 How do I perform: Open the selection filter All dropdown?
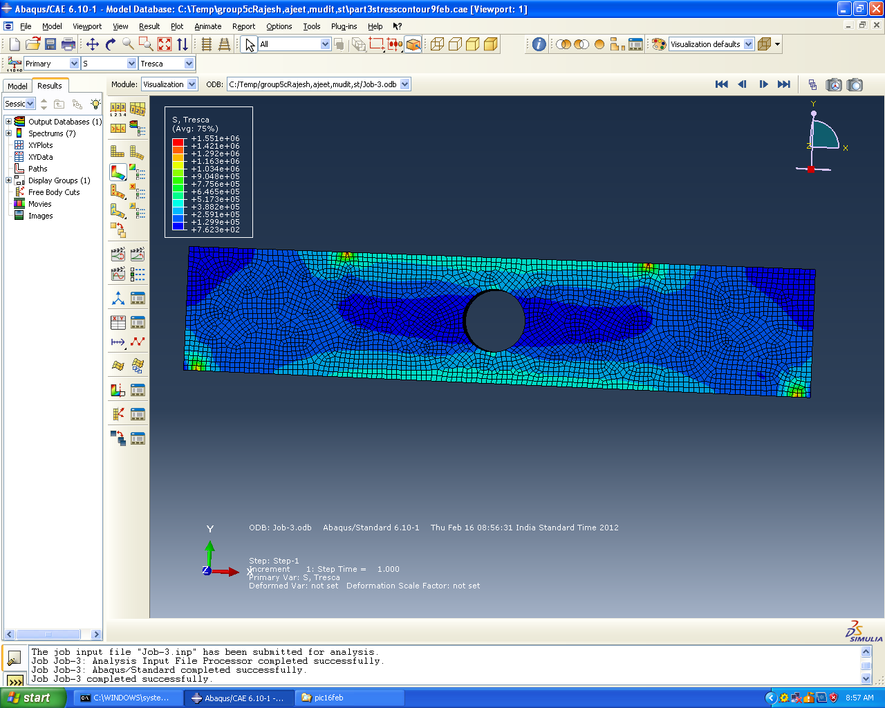(326, 44)
